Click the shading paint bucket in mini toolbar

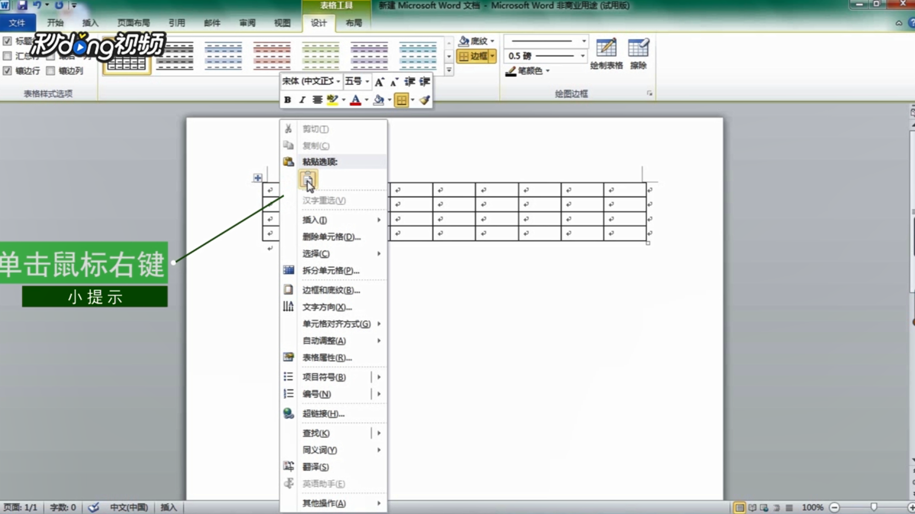click(x=379, y=100)
